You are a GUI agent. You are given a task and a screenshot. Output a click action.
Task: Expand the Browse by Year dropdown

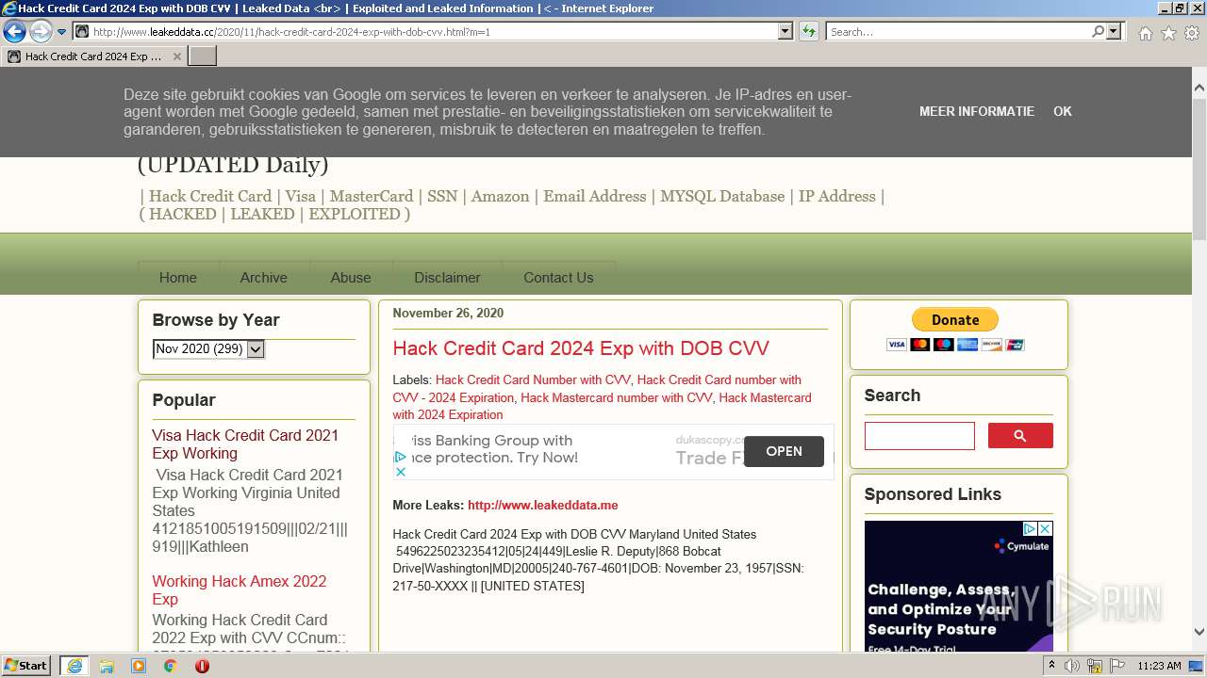[208, 348]
